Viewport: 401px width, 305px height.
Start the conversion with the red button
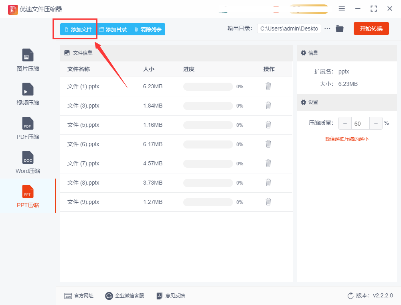click(x=371, y=28)
